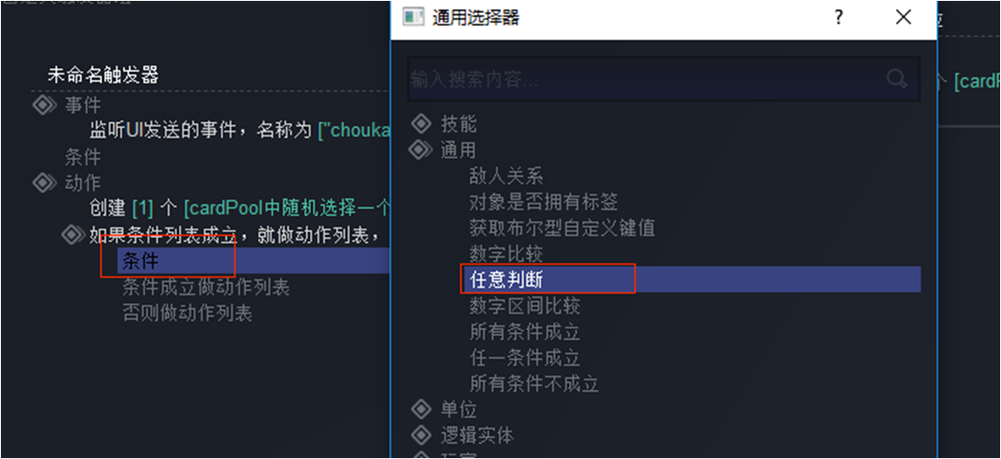Viewport: 1001px width, 459px height.
Task: Expand the 逻辑实体 category
Action: pos(420,435)
